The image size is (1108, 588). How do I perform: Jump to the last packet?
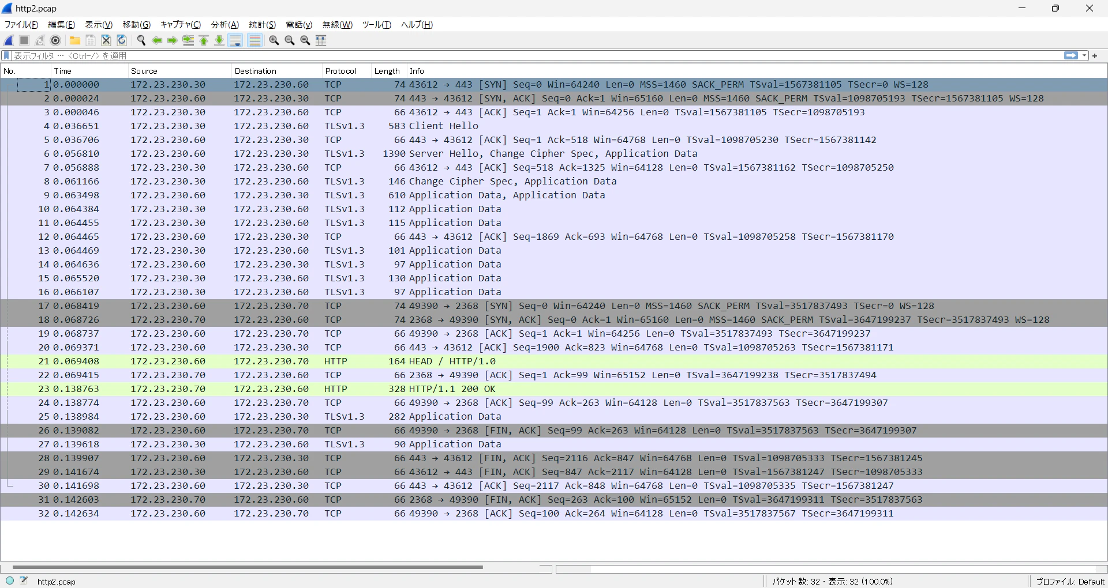[x=219, y=40]
